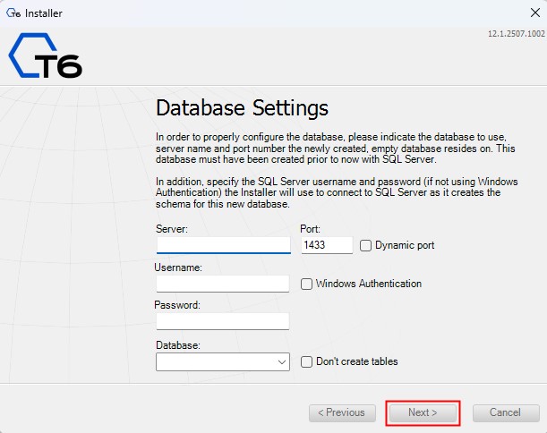The image size is (547, 433).
Task: Click the Database: label
Action: 178,345
